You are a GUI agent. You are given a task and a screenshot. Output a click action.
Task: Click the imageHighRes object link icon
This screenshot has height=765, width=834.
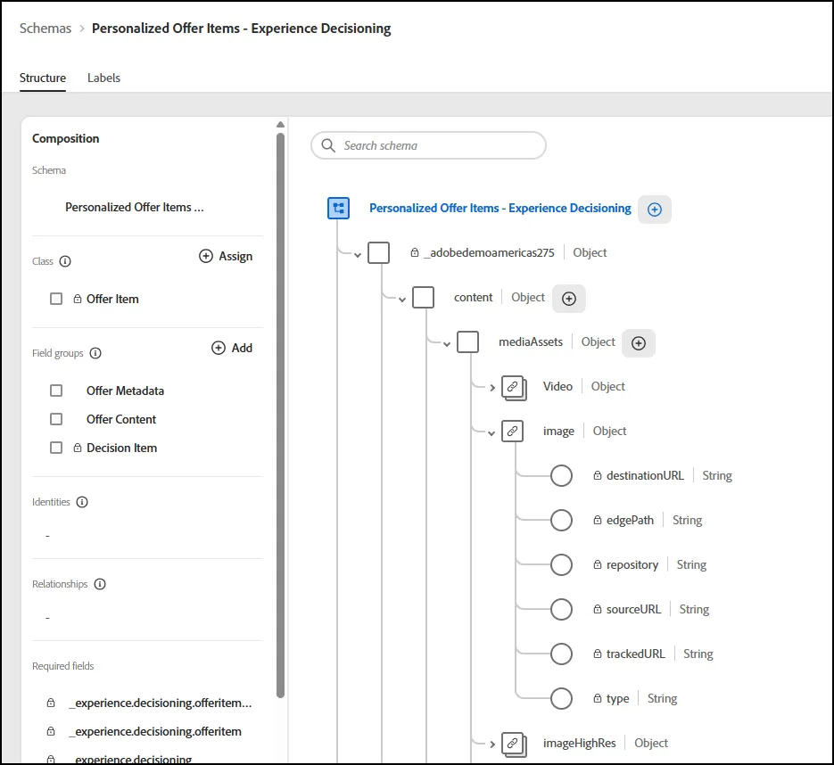513,744
